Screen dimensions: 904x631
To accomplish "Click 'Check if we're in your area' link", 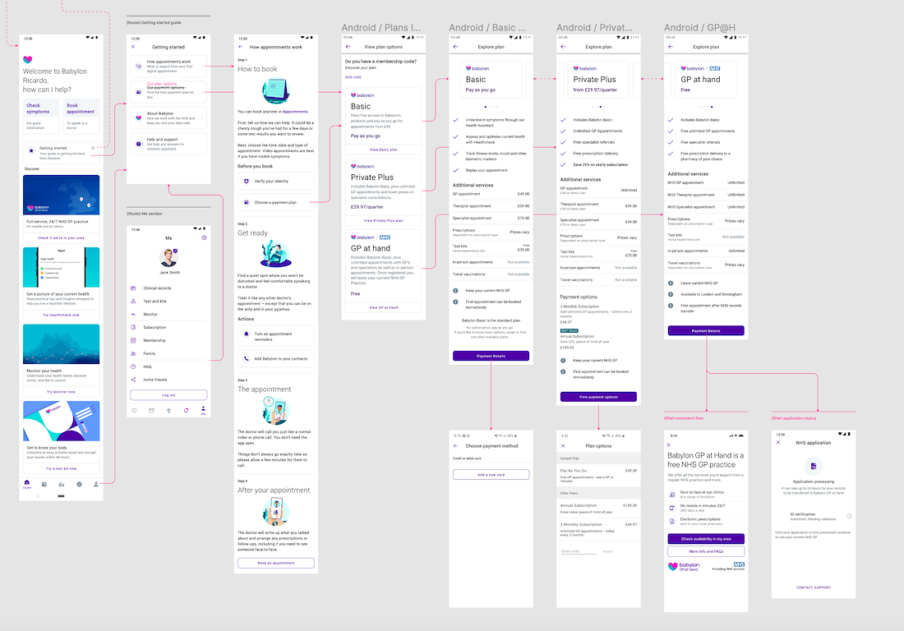I will 61,237.
